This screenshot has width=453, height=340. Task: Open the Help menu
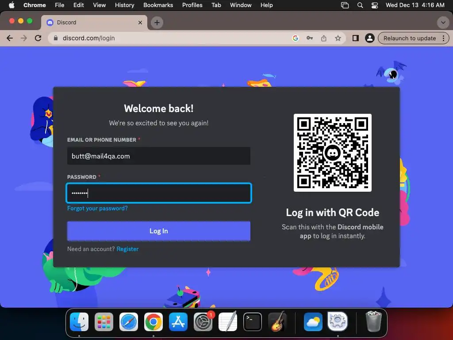click(266, 5)
